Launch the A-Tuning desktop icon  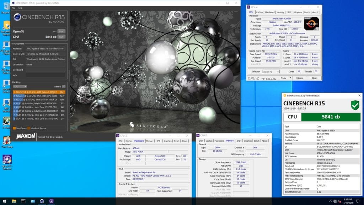pyautogui.click(x=6, y=123)
